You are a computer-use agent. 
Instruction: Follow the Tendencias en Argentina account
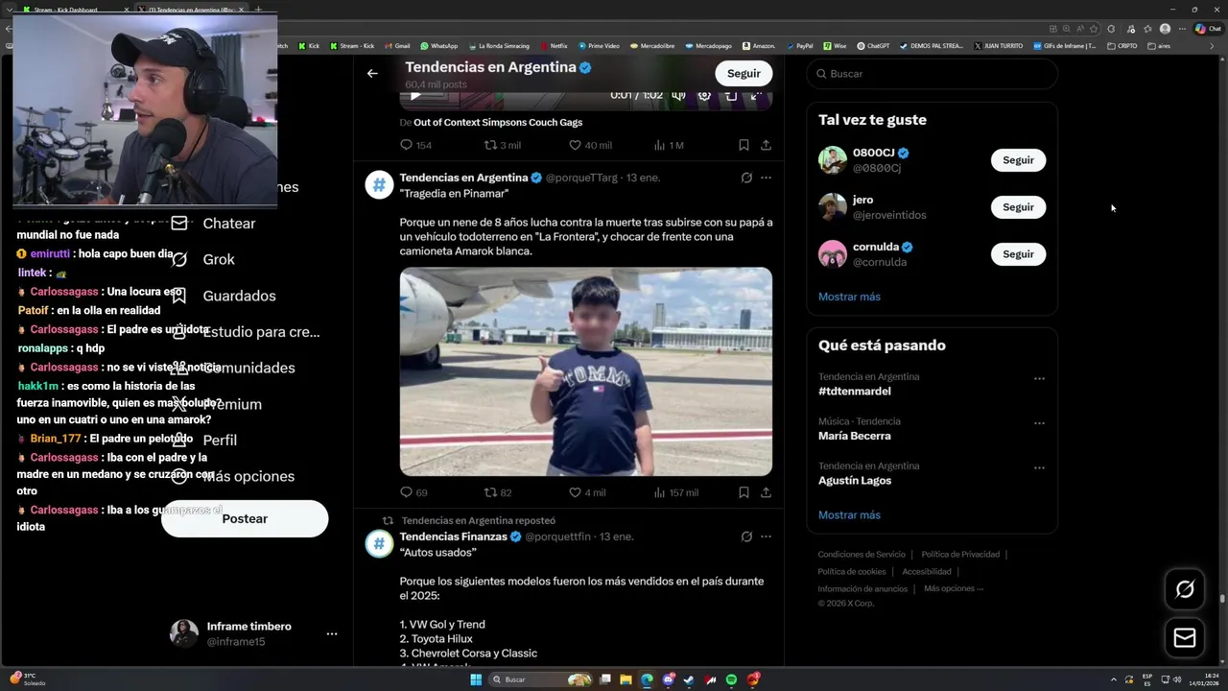coord(744,73)
